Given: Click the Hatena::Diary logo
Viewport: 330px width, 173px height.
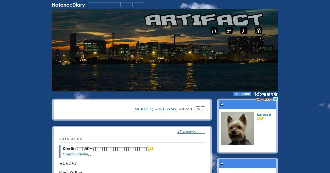Looking at the screenshot, I should pyautogui.click(x=68, y=5).
